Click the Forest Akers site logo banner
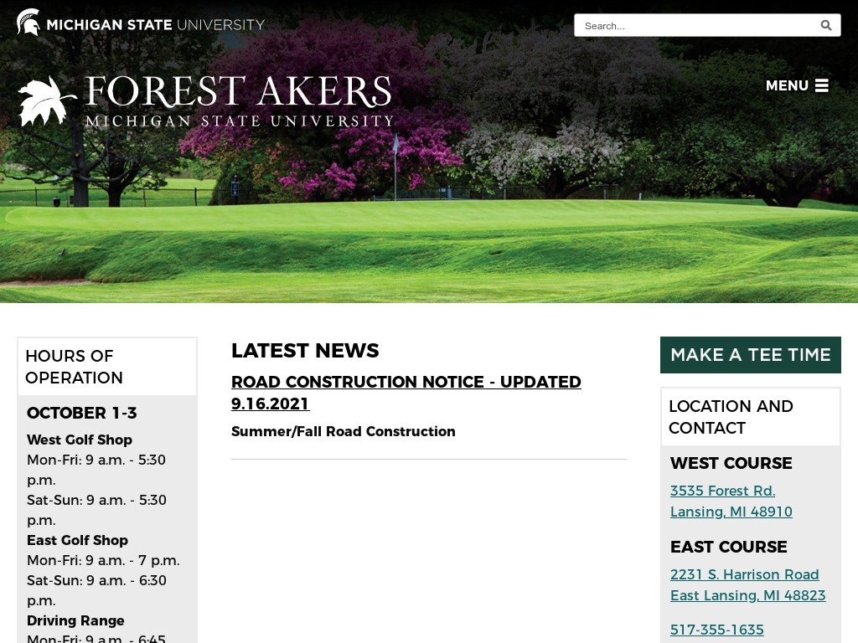The height and width of the screenshot is (643, 858). (204, 100)
